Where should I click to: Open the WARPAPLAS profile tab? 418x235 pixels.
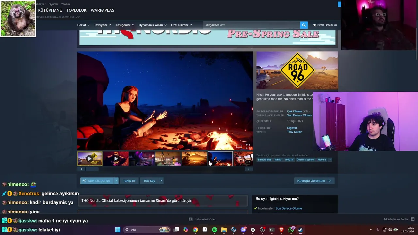point(103,10)
